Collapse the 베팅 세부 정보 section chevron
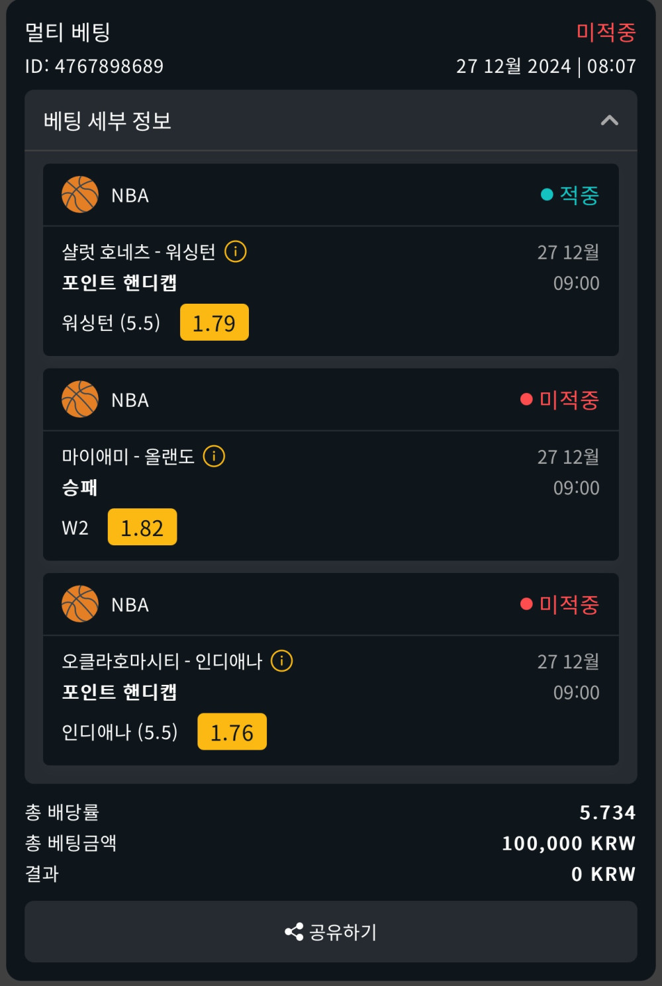 [609, 120]
